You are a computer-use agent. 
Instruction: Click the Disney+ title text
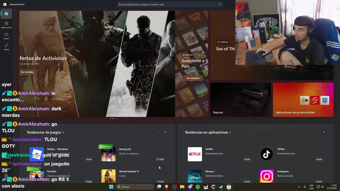pyautogui.click(x=210, y=171)
